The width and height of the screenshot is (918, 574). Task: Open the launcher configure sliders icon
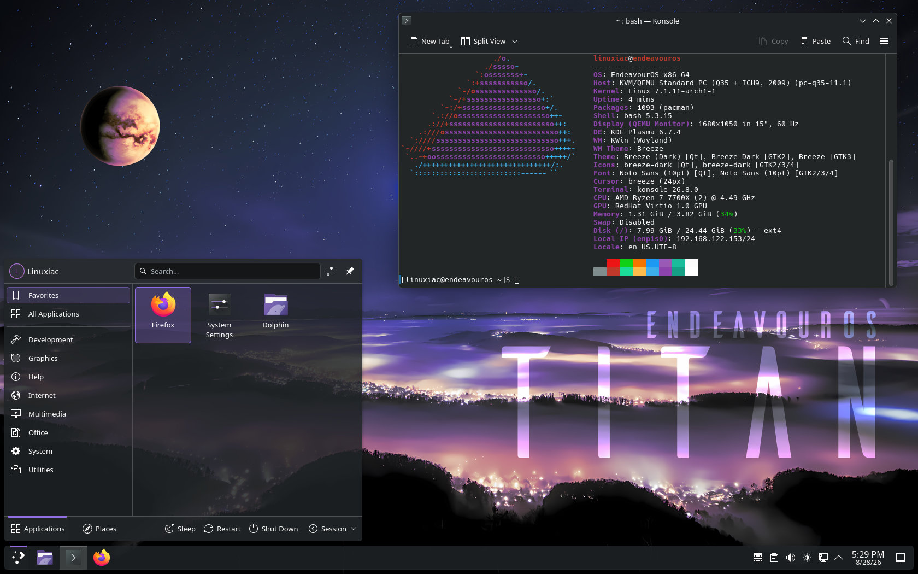pos(331,271)
